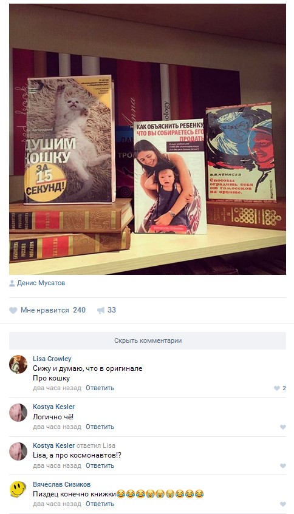Open Денис Мусатов author profile link
The width and height of the screenshot is (294, 514).
(x=41, y=283)
